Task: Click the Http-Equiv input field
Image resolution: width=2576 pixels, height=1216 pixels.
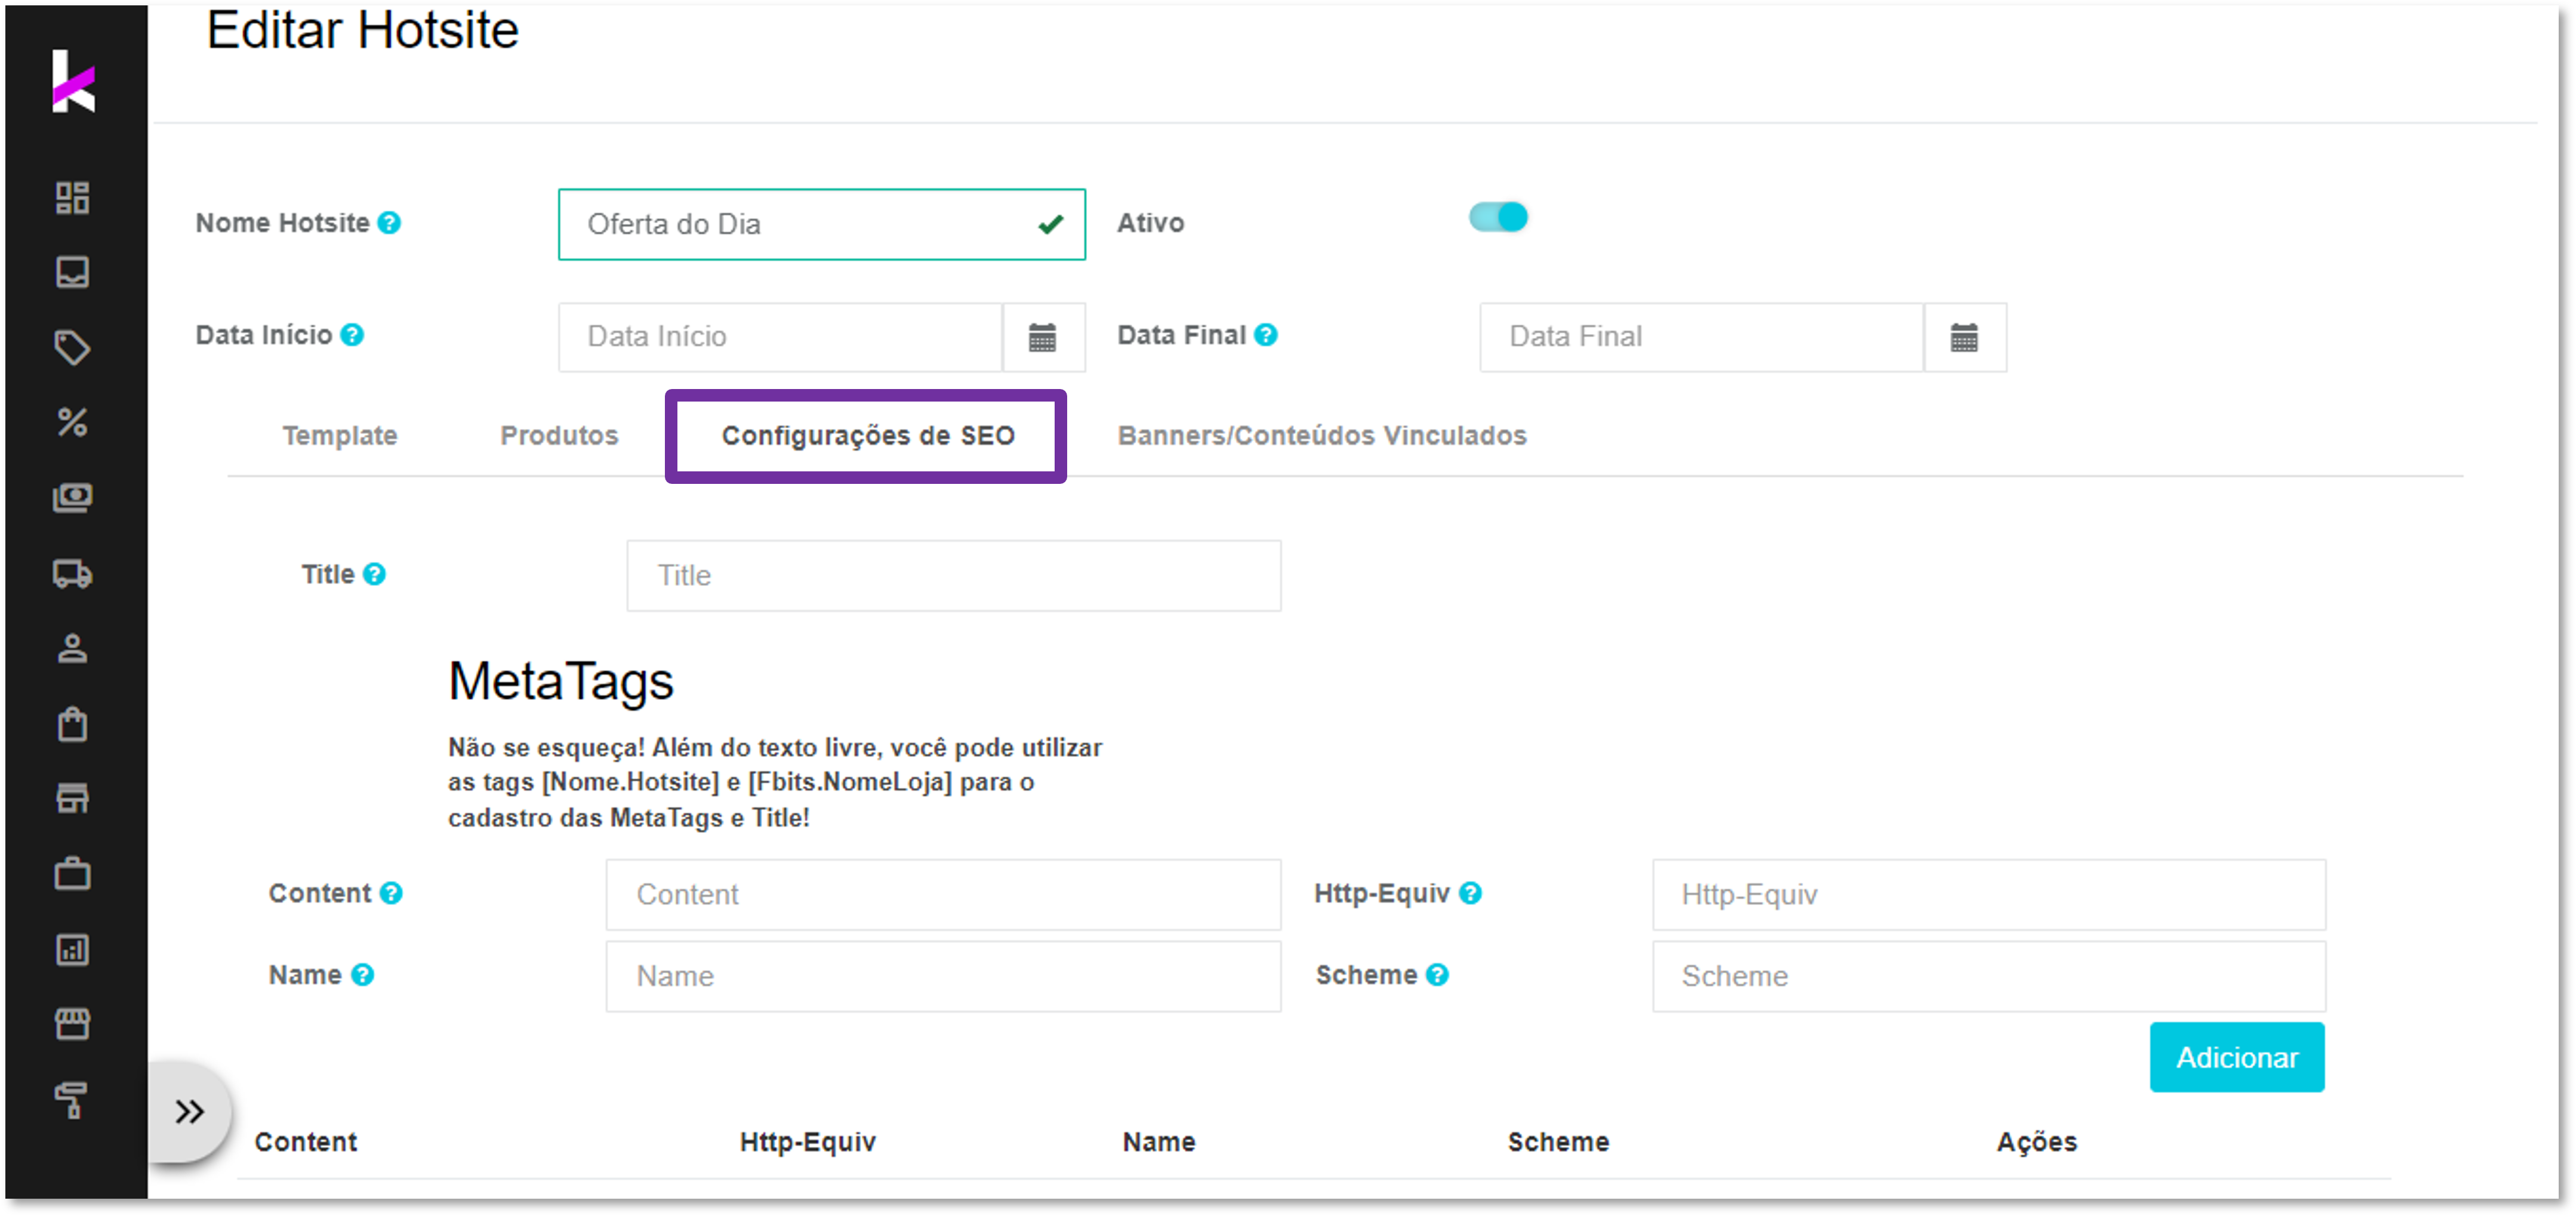Action: point(1989,895)
